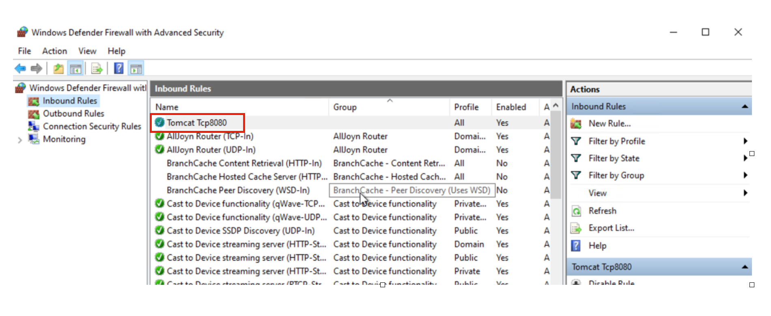This screenshot has height=316, width=771.
Task: Select the root Windows Defender Firewall tree node
Action: (x=88, y=88)
